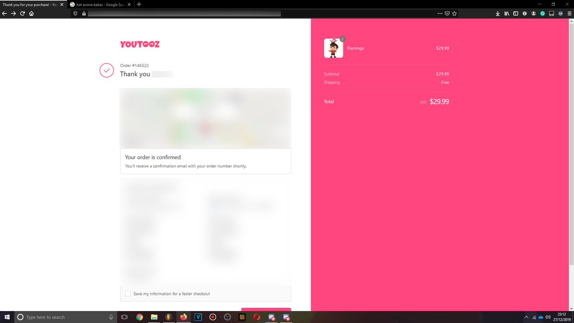The height and width of the screenshot is (323, 574).
Task: Open OBS Studio from the taskbar
Action: 228,317
